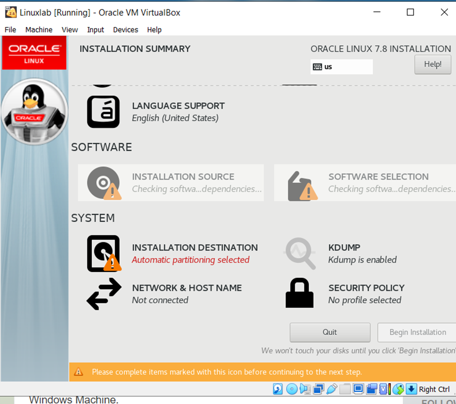Image resolution: width=456 pixels, height=404 pixels.
Task: Click VirtualBox audio status icon
Action: coord(305,389)
